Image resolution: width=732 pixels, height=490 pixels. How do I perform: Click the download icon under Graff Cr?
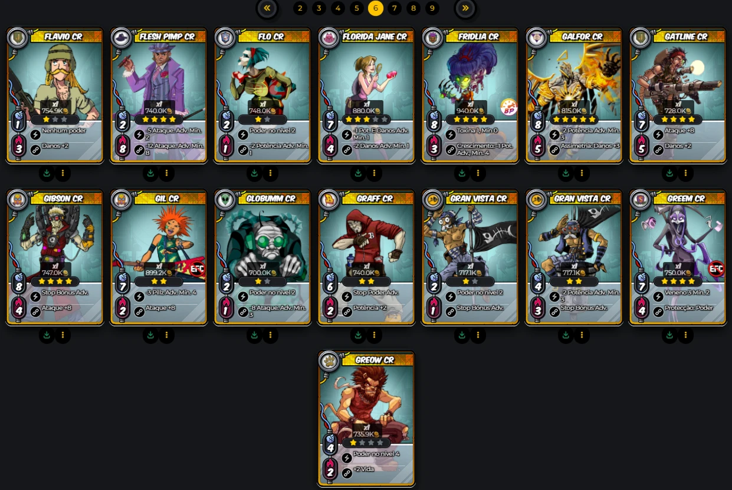(358, 335)
